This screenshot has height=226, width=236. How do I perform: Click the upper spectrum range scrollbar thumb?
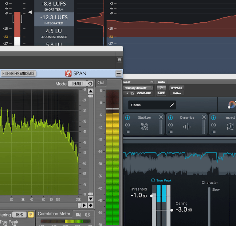pyautogui.click(x=91, y=96)
